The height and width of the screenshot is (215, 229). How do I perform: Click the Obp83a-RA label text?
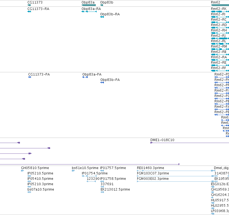pos(91,9)
